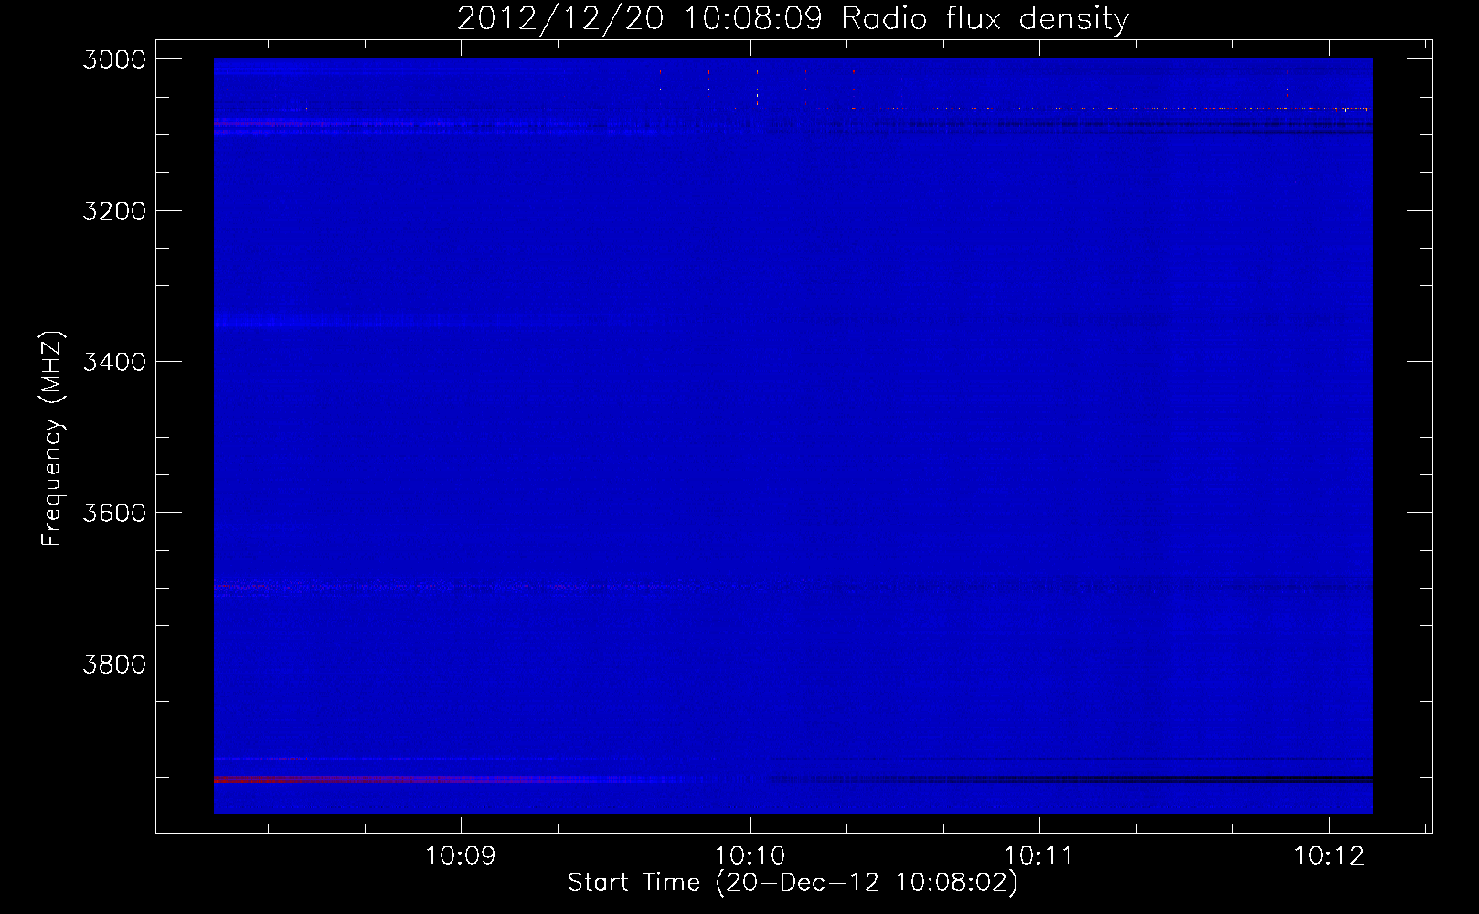
Task: Click the 3000 frequency tick label
Action: click(x=114, y=59)
